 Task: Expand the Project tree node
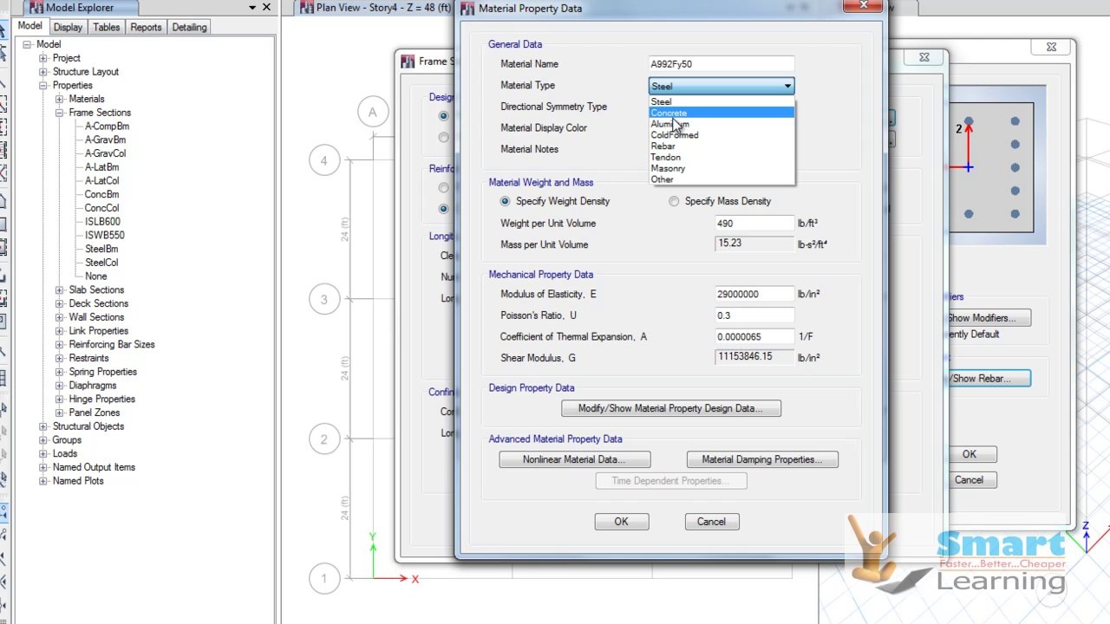click(x=43, y=58)
